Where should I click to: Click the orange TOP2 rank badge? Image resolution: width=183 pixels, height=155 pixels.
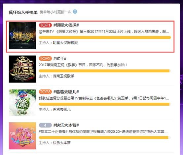(45, 59)
